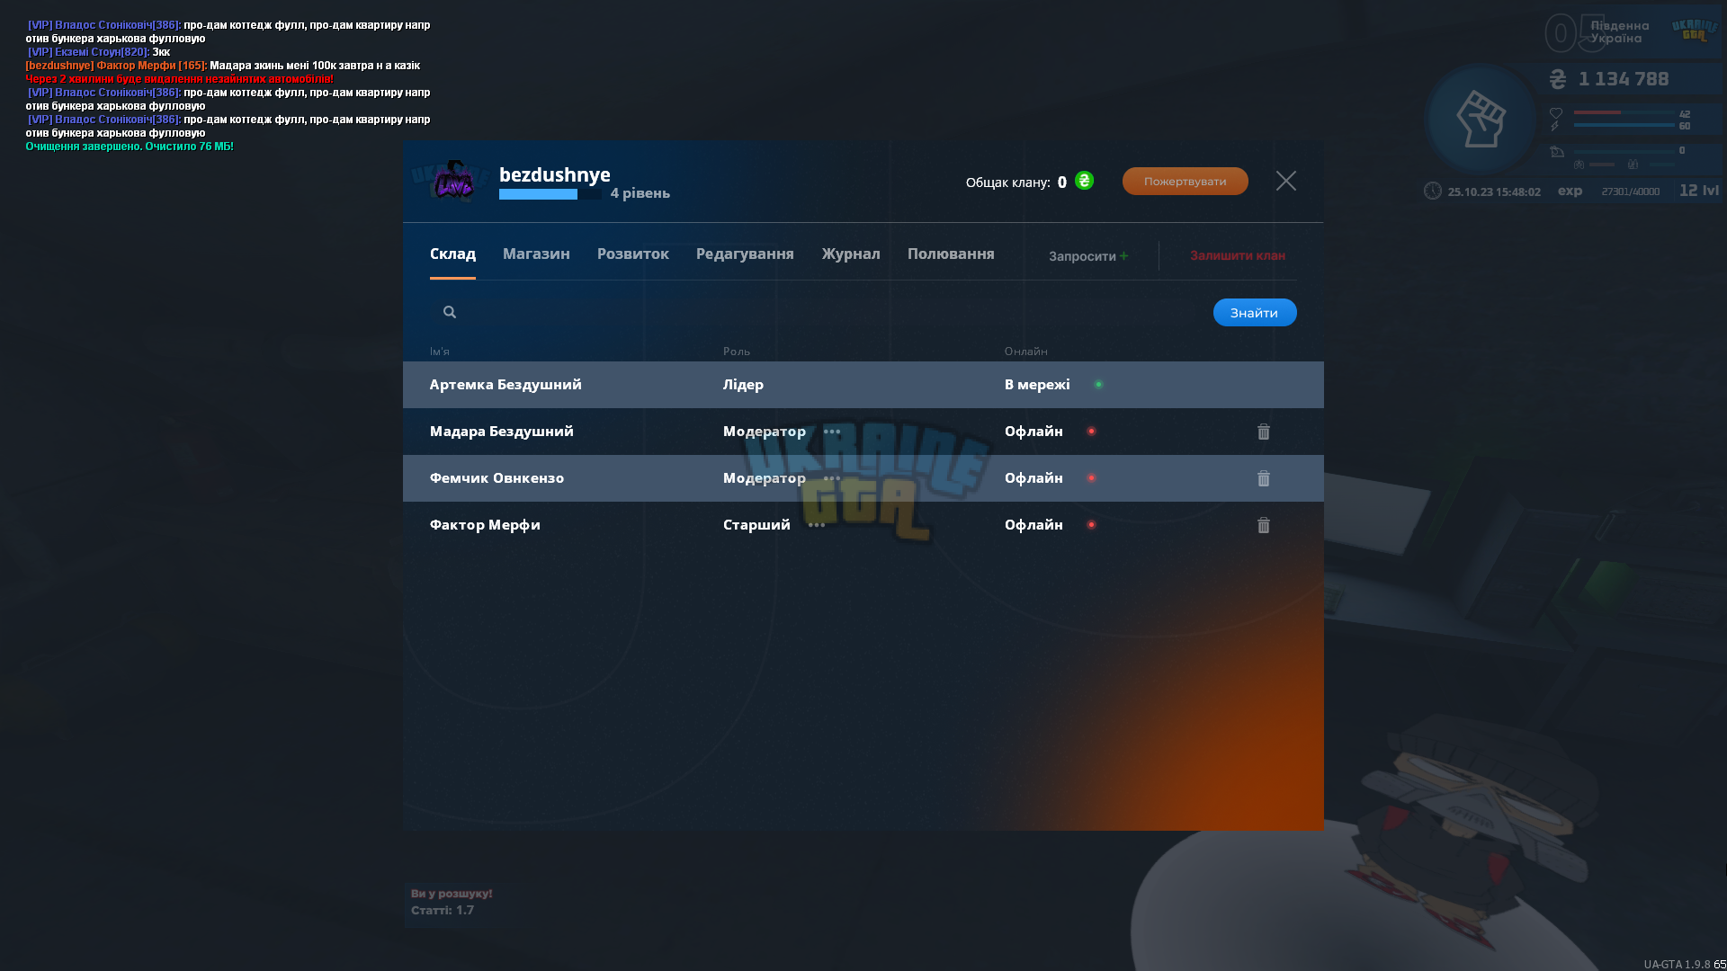The image size is (1727, 971).
Task: Remove Фактор Мерфи using trash icon
Action: click(x=1264, y=525)
